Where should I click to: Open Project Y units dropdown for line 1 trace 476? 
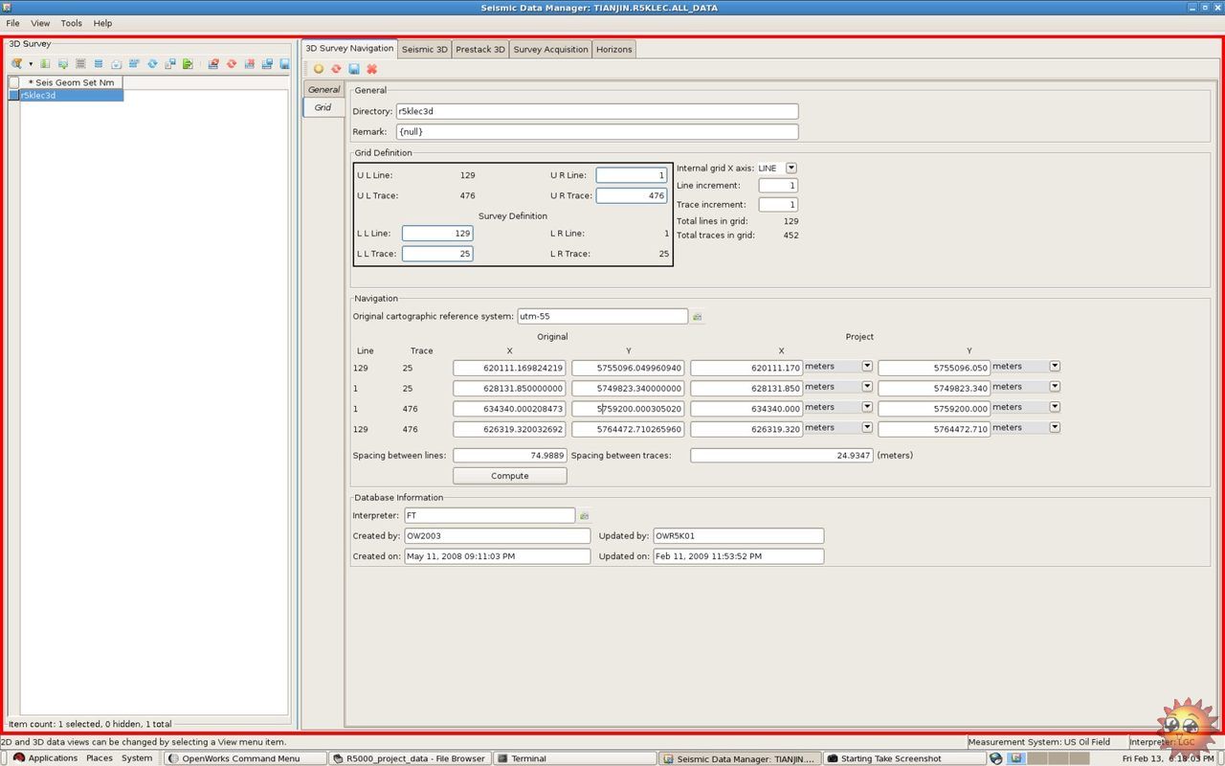[x=1055, y=407]
